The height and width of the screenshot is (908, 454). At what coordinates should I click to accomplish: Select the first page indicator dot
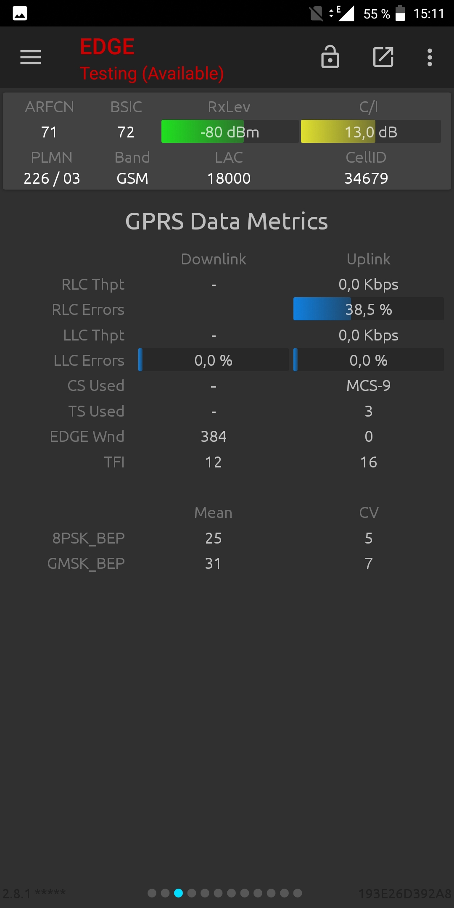tap(152, 893)
